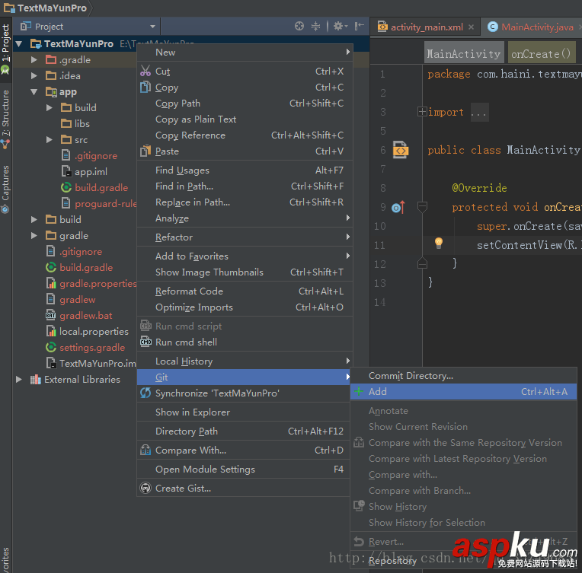Select app.iml file in tree

point(91,171)
